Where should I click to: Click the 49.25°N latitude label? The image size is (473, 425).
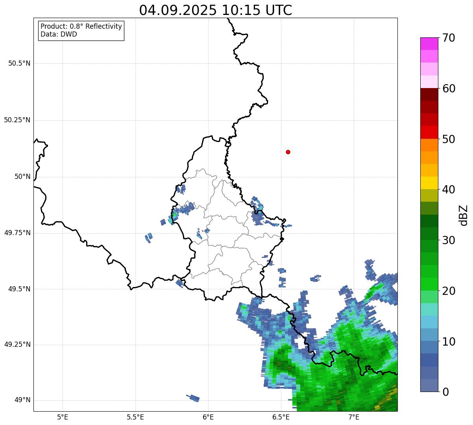[x=17, y=344]
